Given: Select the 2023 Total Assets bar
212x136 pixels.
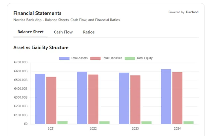Looking at the screenshot, I should coord(124,98).
